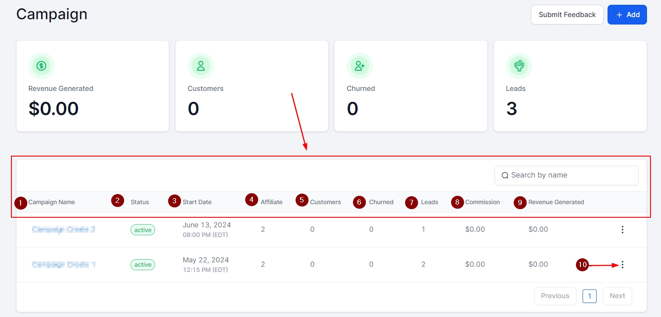Go to the Next page
This screenshot has width=661, height=317.
(617, 296)
